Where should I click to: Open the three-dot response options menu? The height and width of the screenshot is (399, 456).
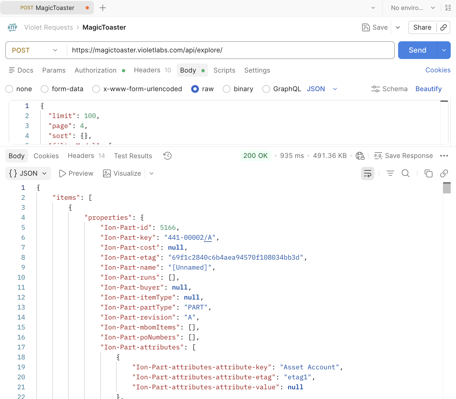(444, 156)
